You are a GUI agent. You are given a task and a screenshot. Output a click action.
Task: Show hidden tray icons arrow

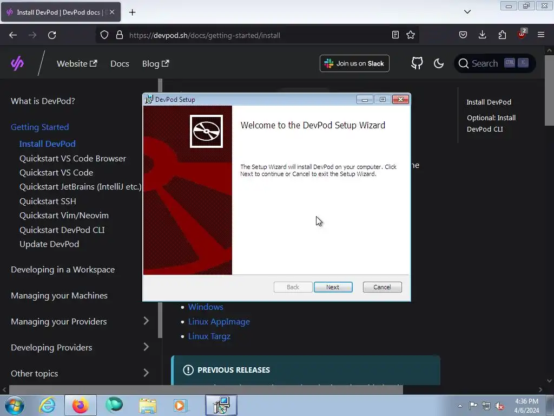(460, 406)
